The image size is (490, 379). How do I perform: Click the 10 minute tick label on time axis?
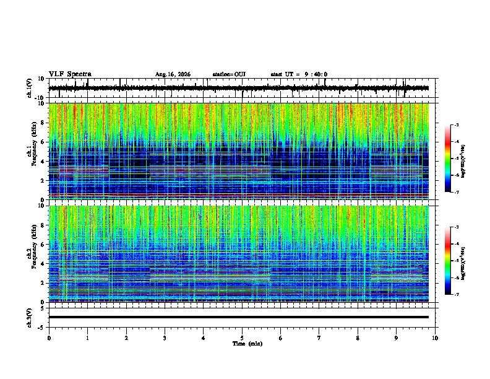[435, 338]
